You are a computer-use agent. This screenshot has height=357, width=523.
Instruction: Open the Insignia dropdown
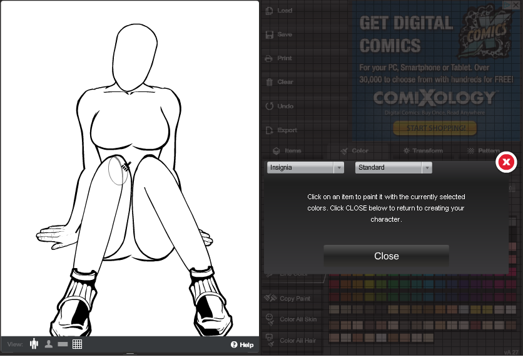(305, 168)
